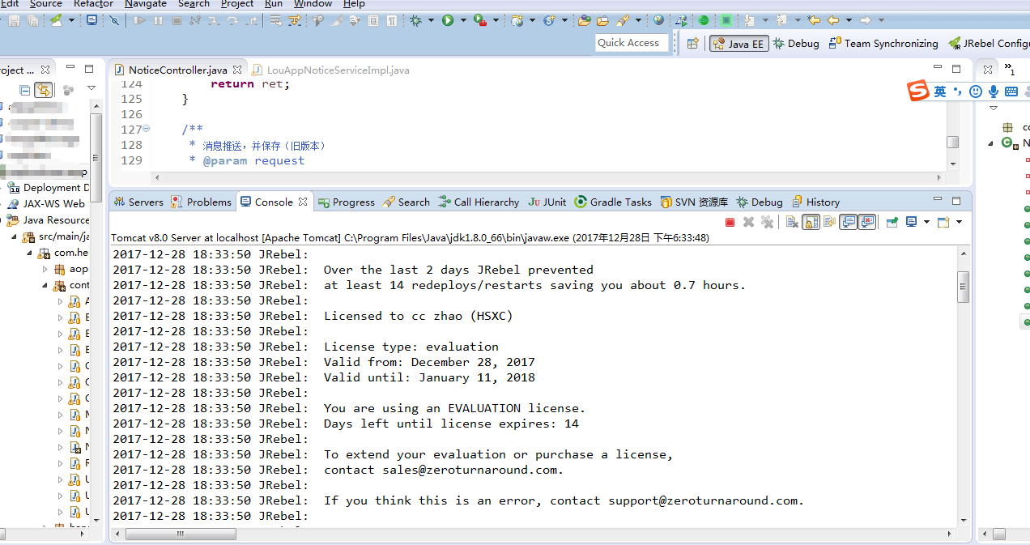This screenshot has height=545, width=1030.
Task: Open the Source menu
Action: tap(46, 4)
